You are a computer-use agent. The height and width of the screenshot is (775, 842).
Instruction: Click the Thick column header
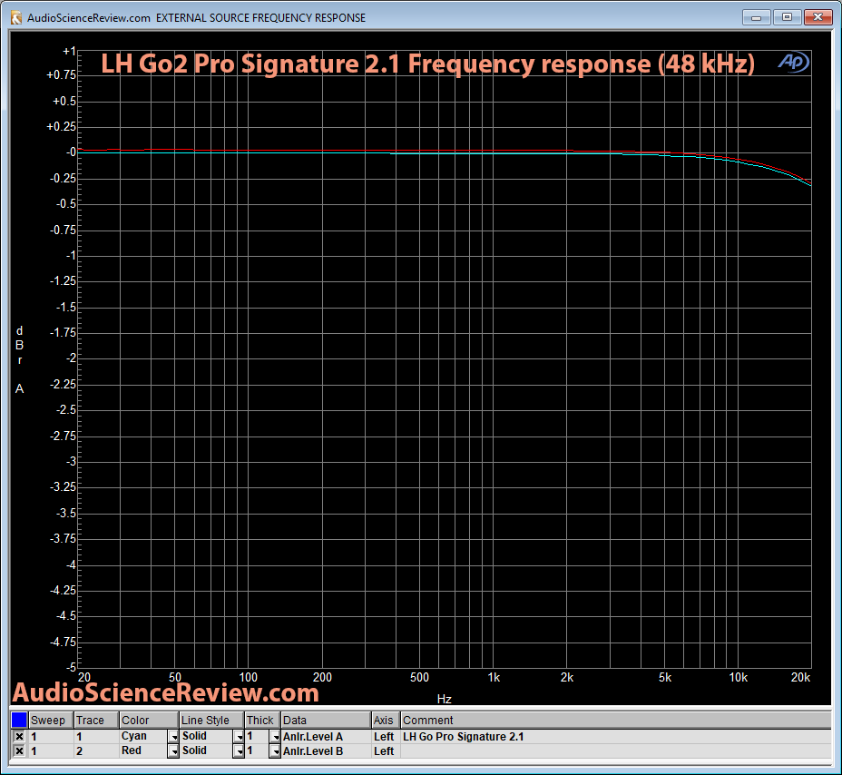pos(262,720)
